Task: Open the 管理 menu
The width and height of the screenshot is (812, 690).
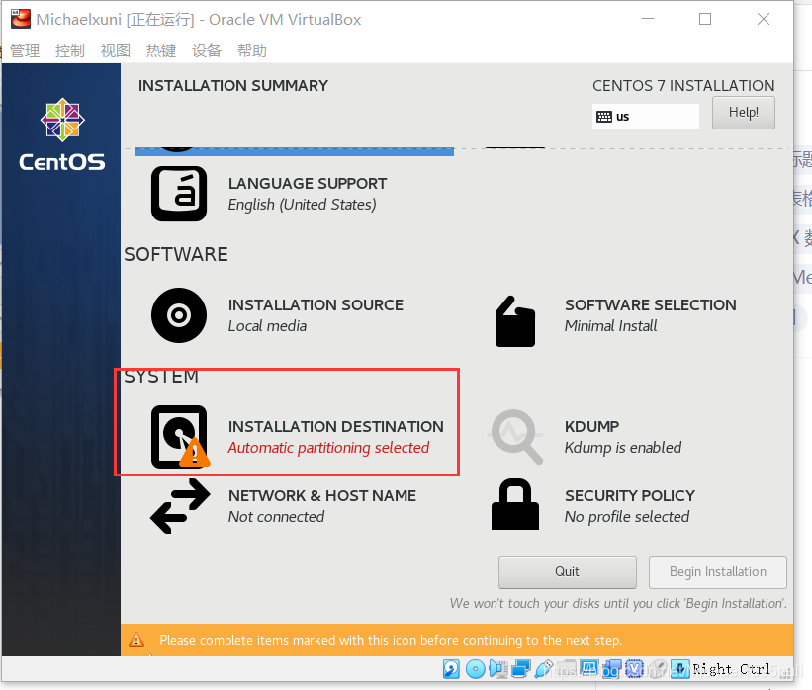Action: [x=25, y=50]
